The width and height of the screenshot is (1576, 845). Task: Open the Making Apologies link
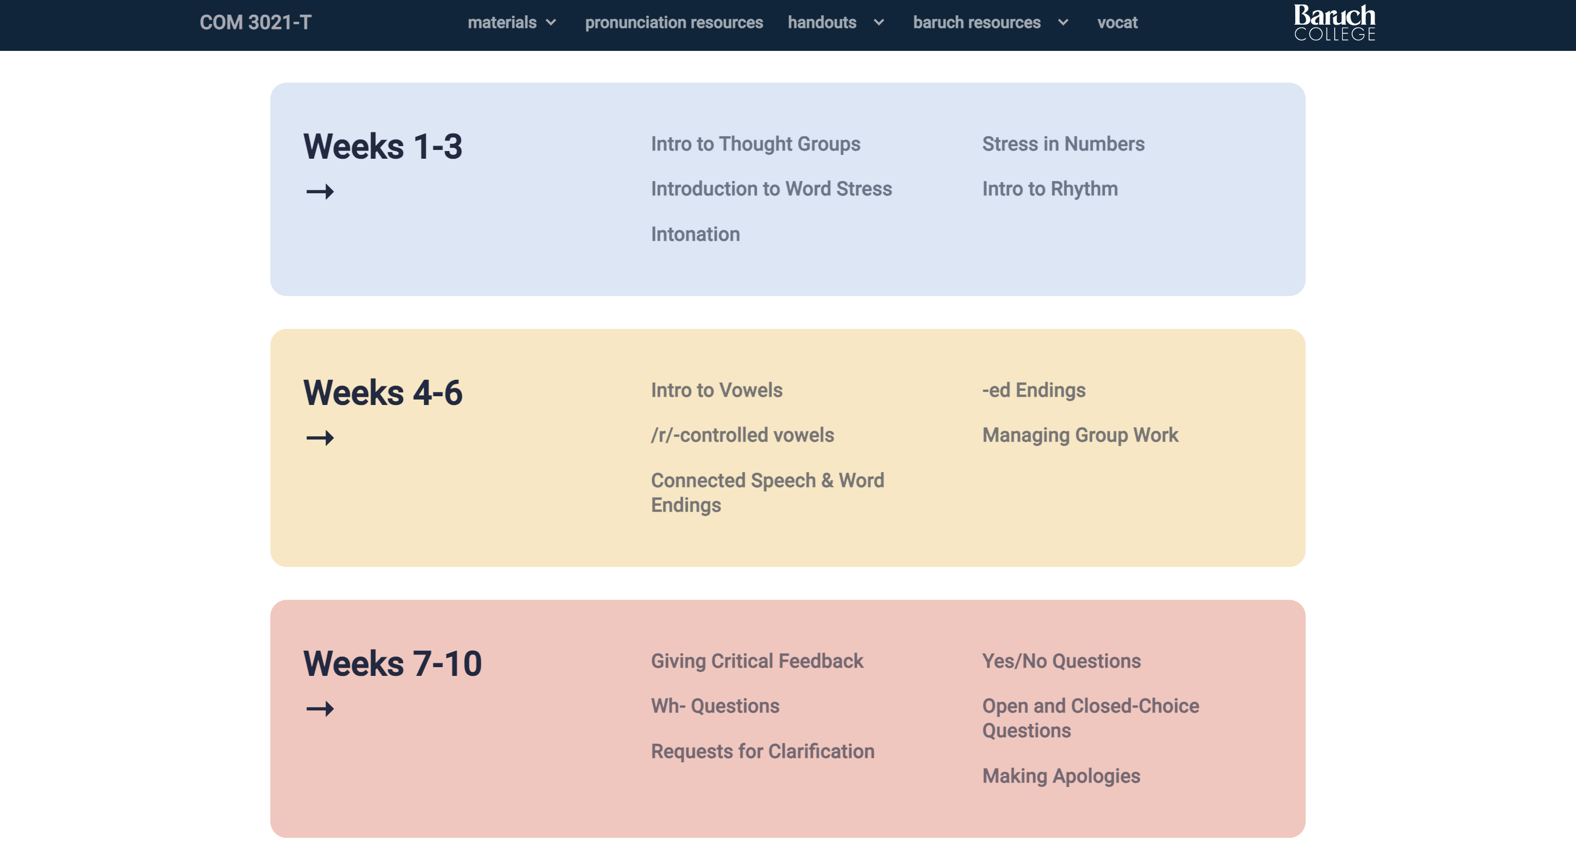1061,776
